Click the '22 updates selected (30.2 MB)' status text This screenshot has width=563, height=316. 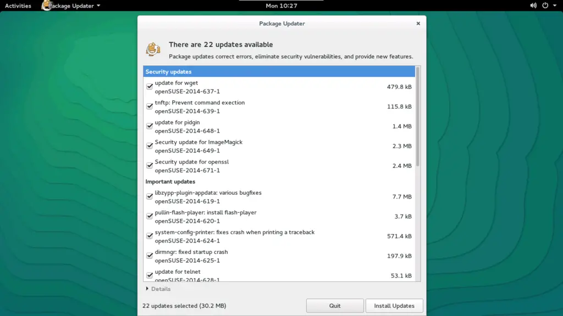[x=184, y=306]
